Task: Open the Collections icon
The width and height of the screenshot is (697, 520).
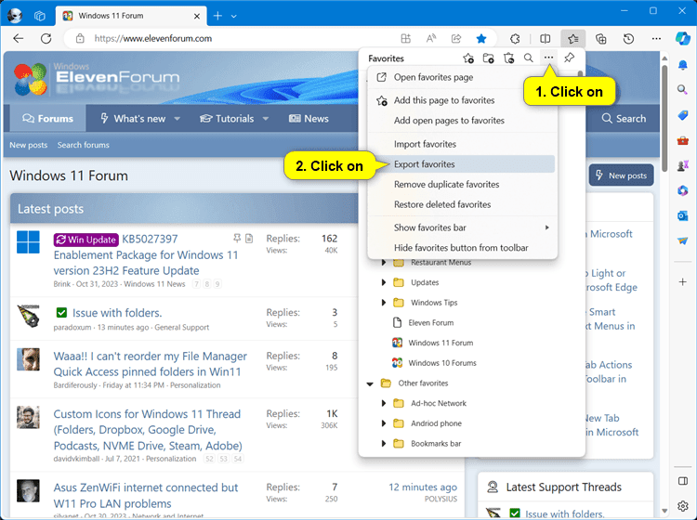Action: point(601,39)
